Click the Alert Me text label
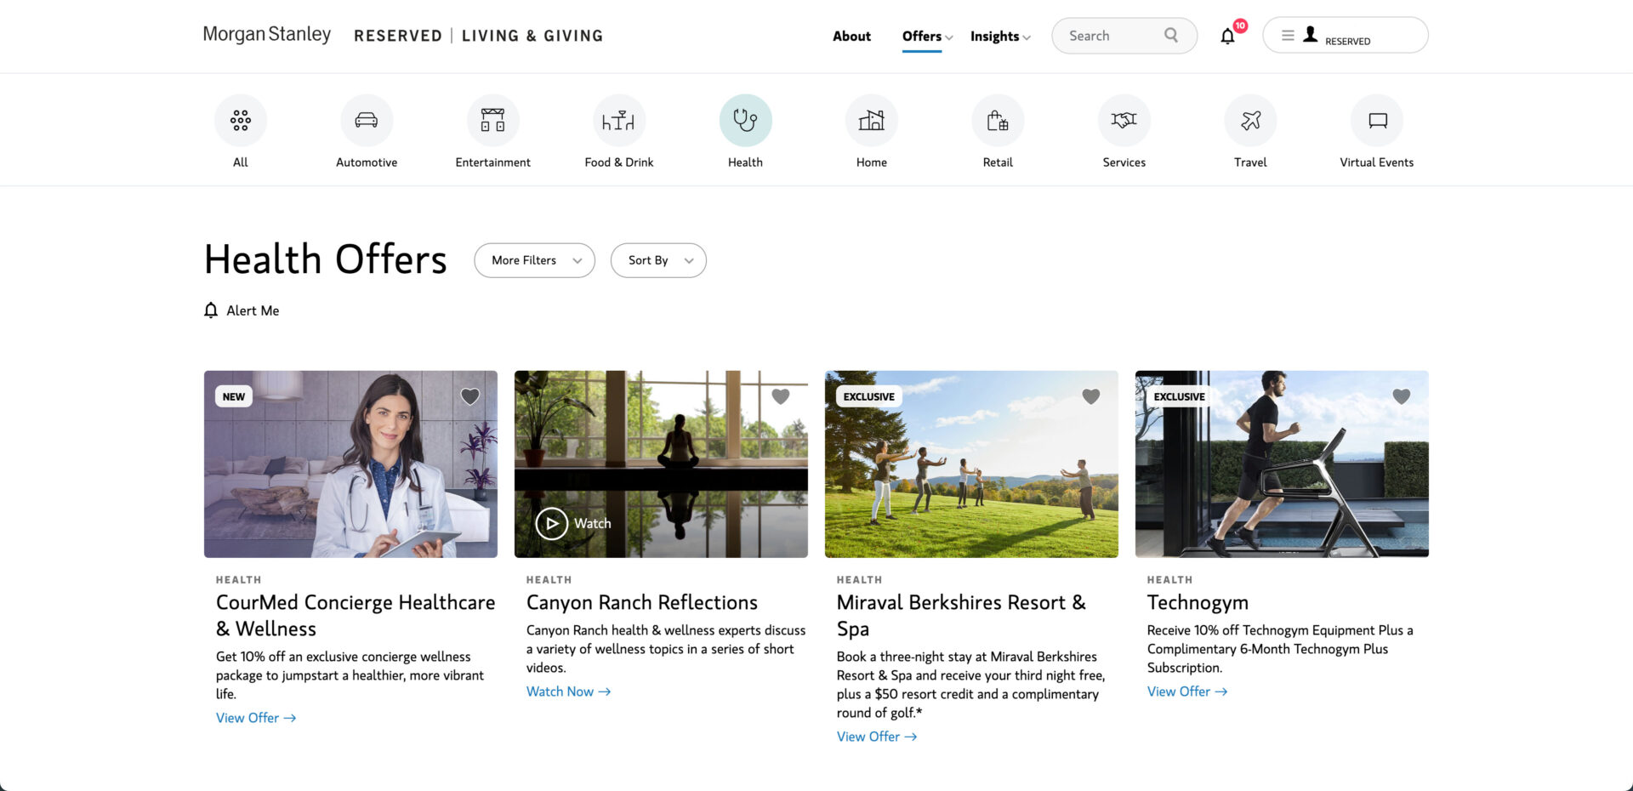This screenshot has width=1633, height=791. [253, 310]
